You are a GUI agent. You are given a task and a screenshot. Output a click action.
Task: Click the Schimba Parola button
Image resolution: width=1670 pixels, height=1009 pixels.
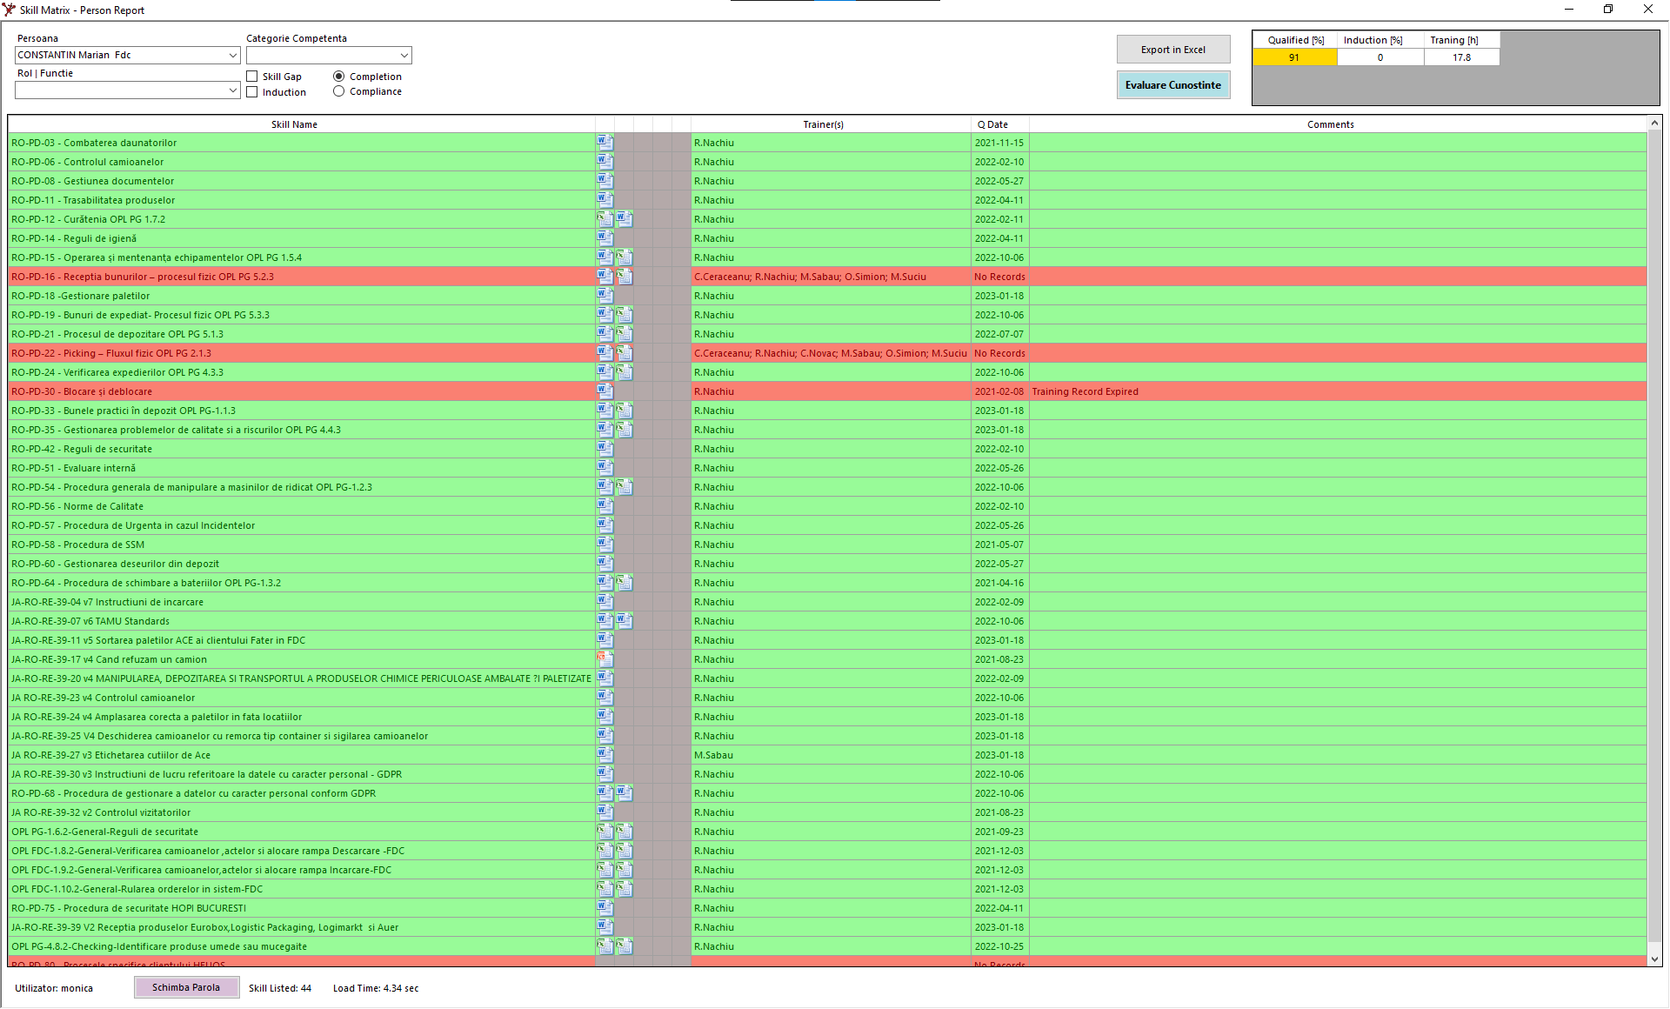(186, 987)
